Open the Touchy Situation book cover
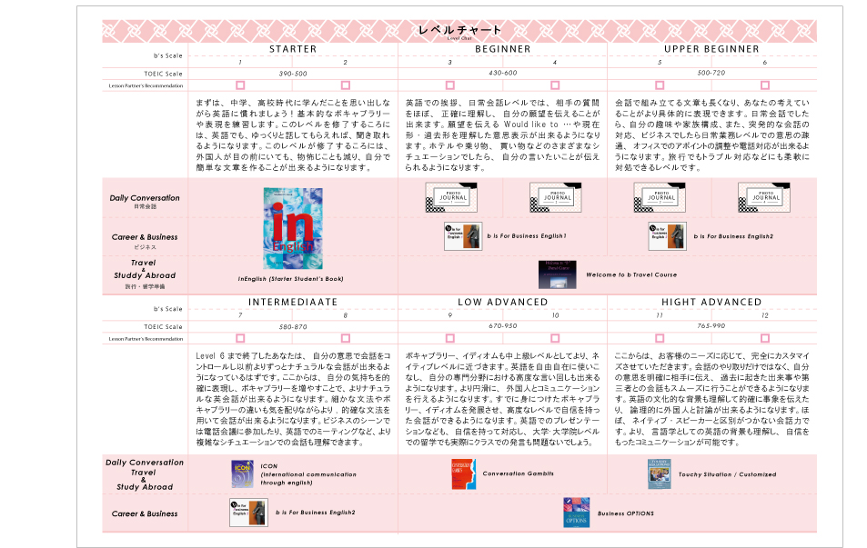Viewport: 867px width, 548px height. (659, 474)
